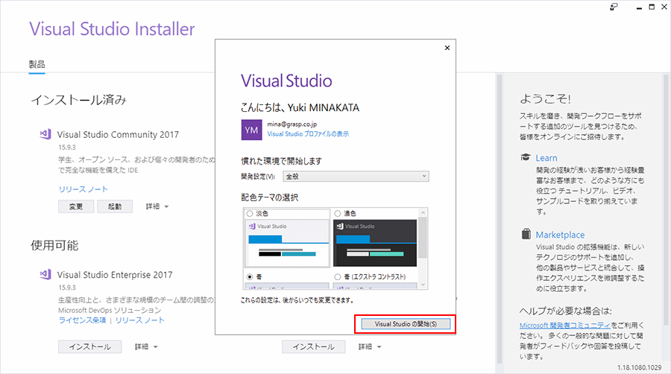
Task: Click the YM profile avatar tile
Action: (x=252, y=130)
